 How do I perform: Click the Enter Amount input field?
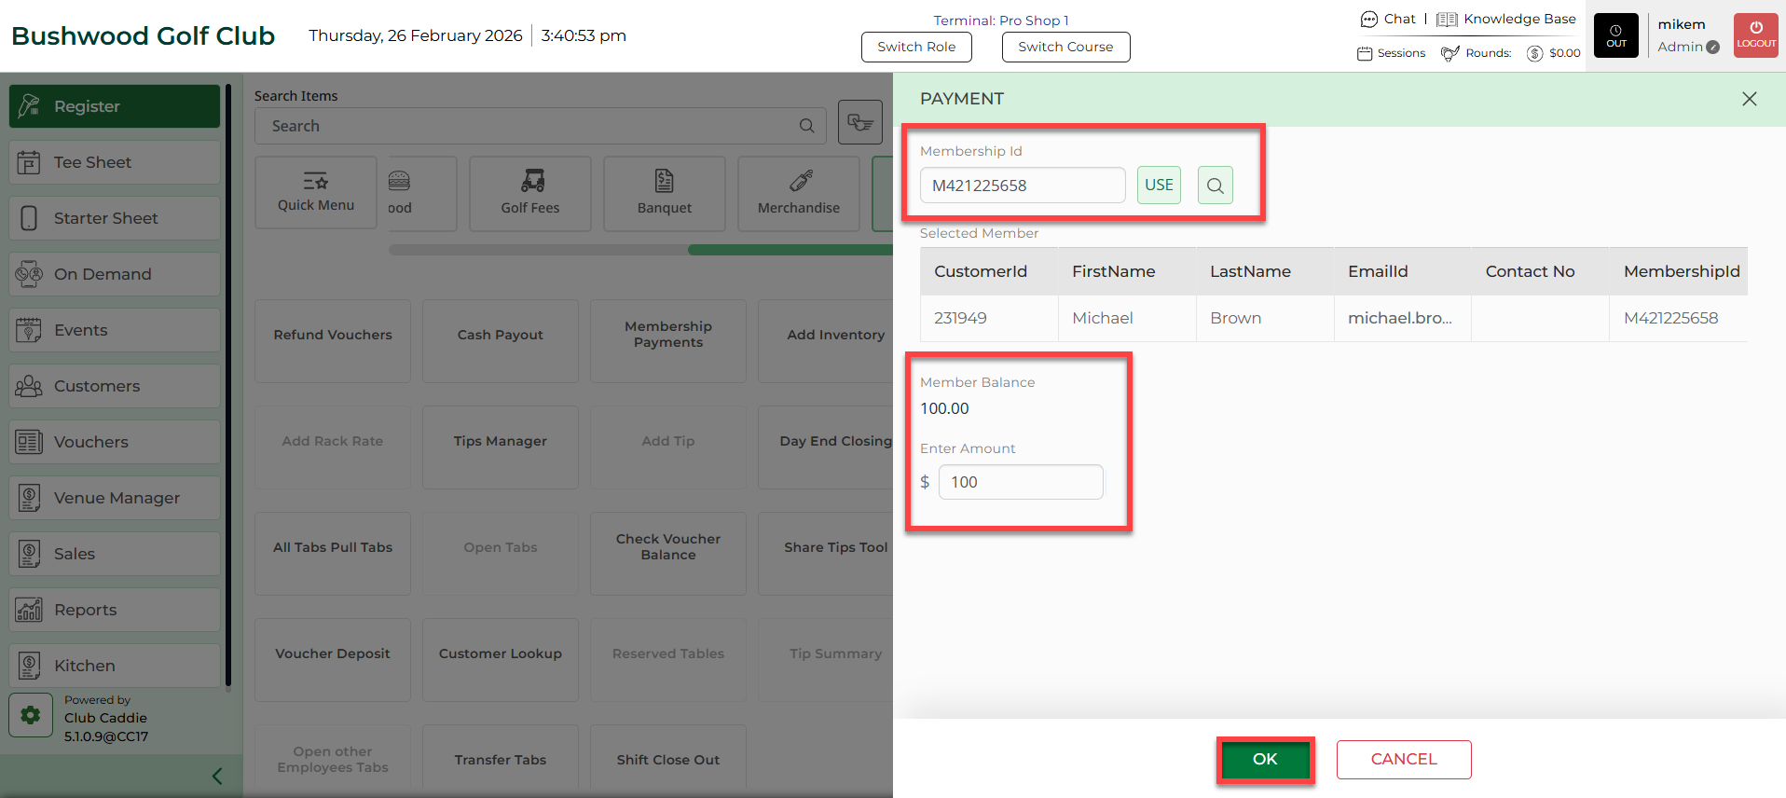point(1020,482)
